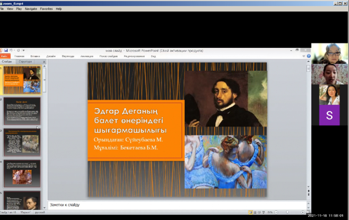Click the zoom in plus icon
This screenshot has width=349, height=220.
point(303,213)
